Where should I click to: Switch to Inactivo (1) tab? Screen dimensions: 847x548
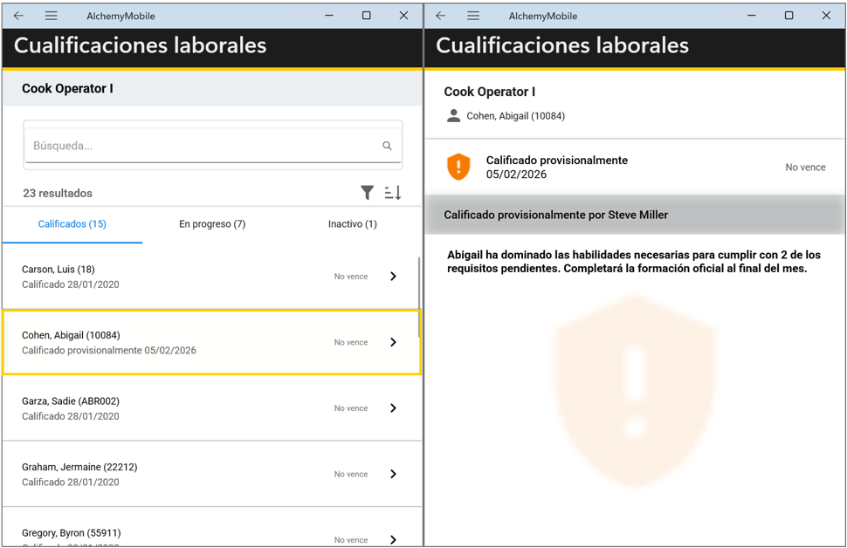tap(352, 224)
